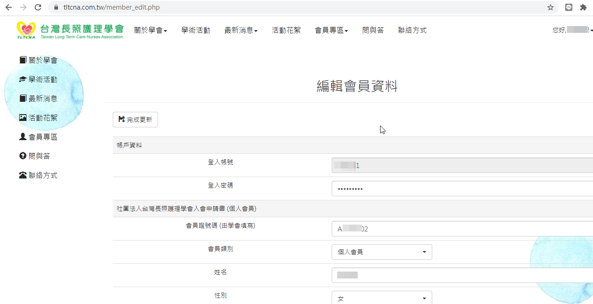Open the LINE extension icon
This screenshot has height=304, width=593.
point(569,7)
